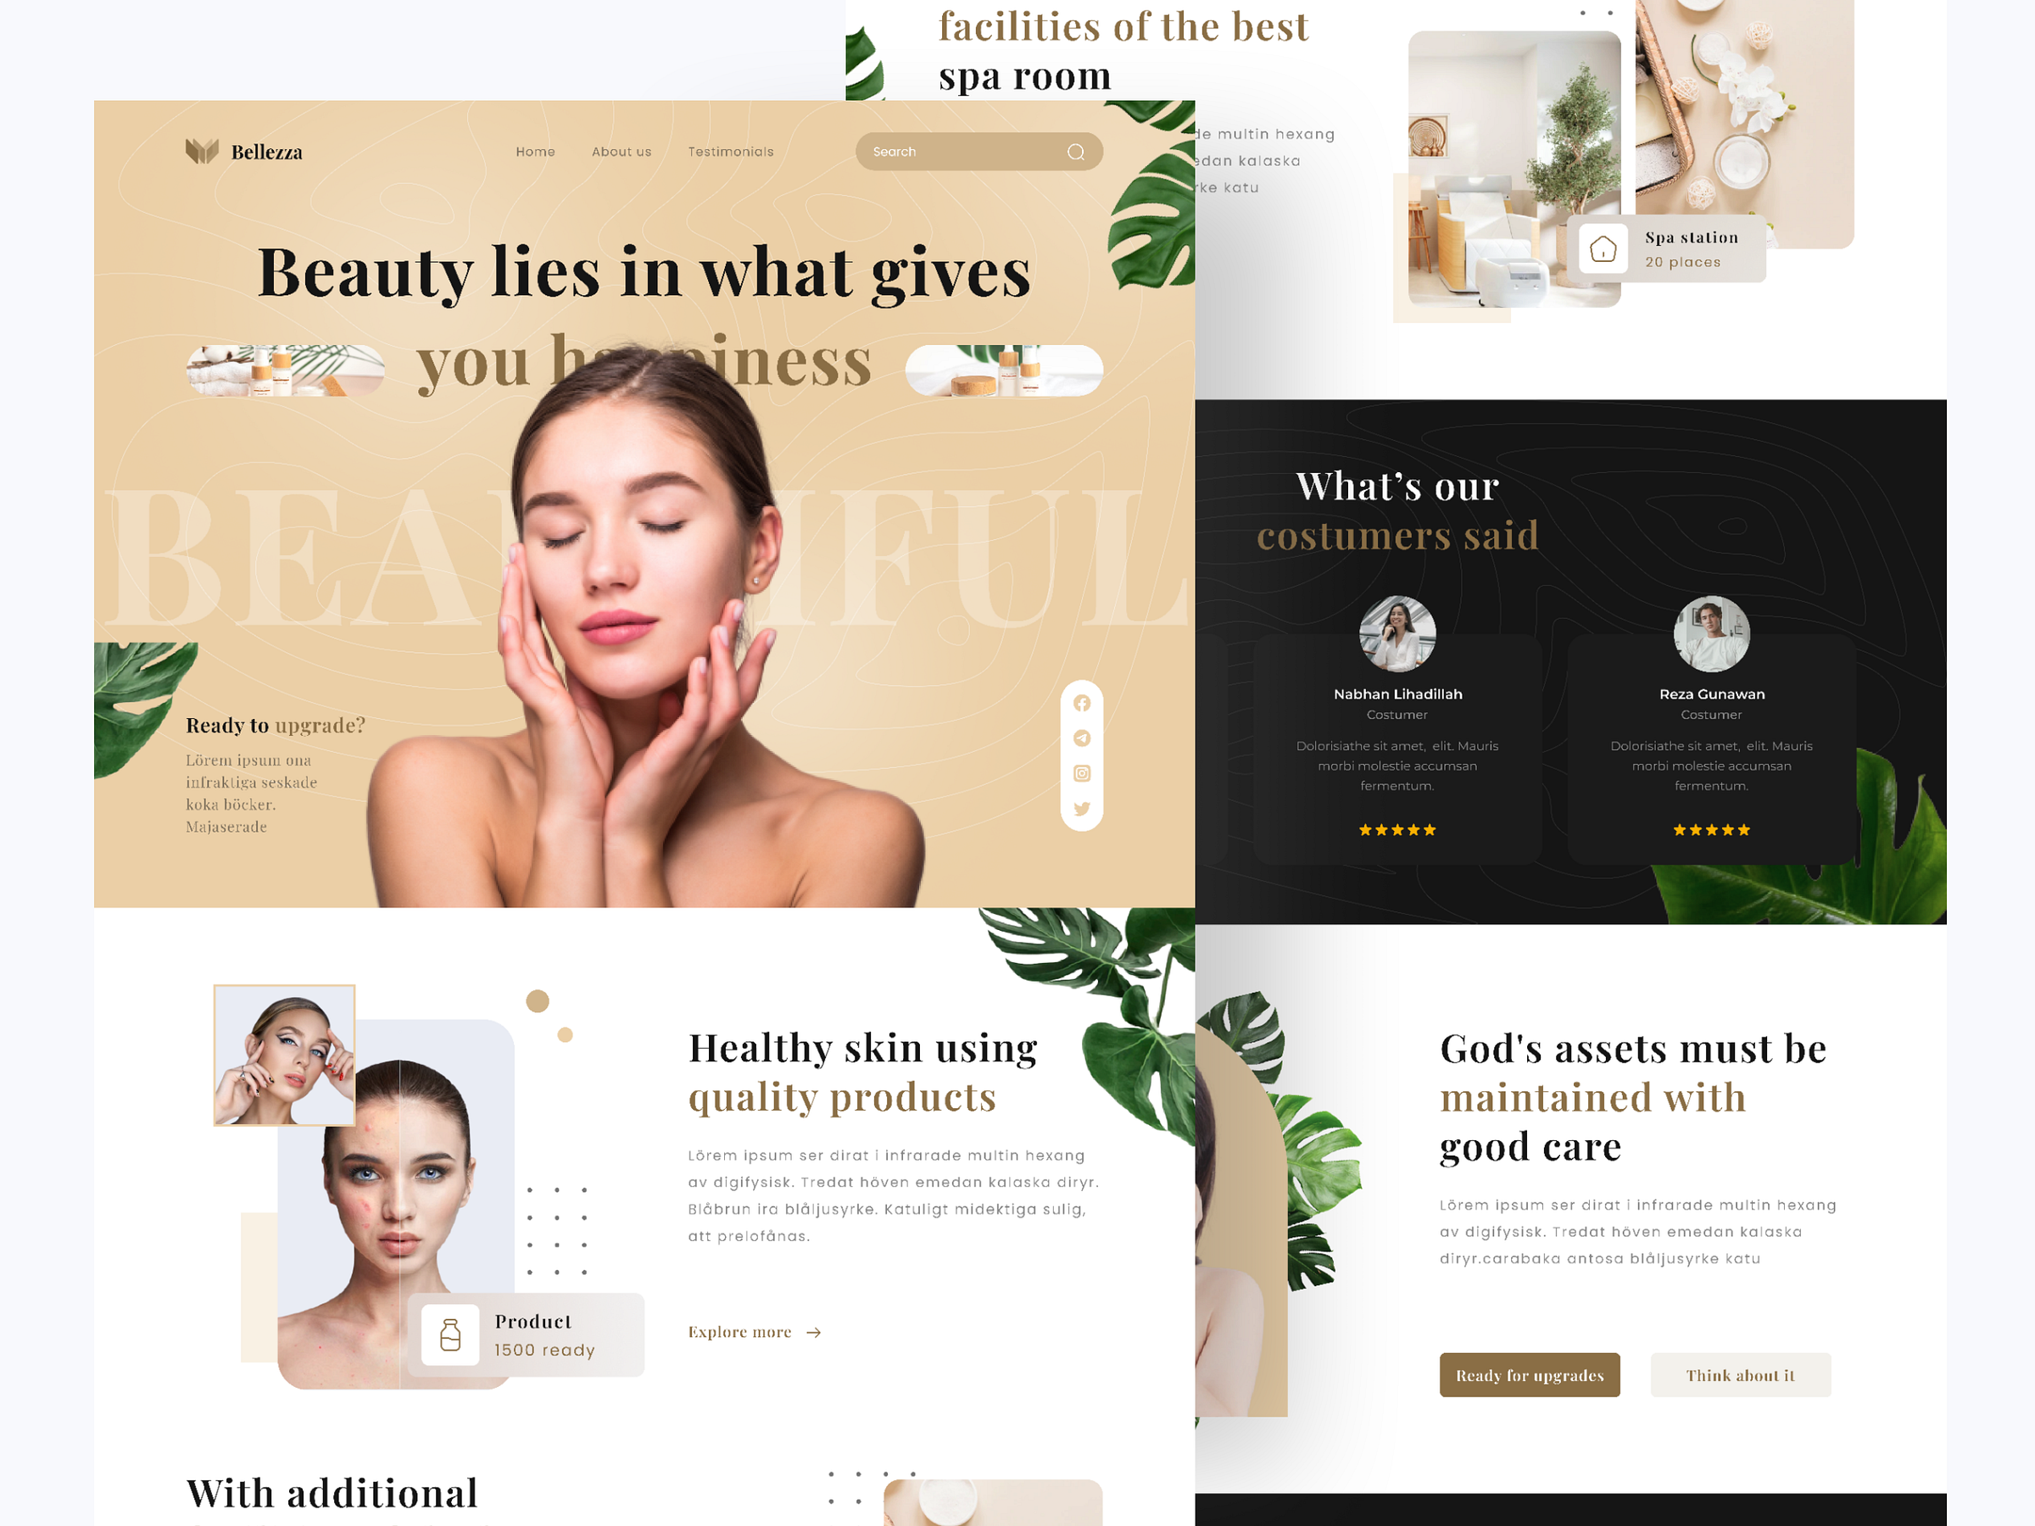
Task: Click the Bellezza logo icon
Action: click(x=191, y=149)
